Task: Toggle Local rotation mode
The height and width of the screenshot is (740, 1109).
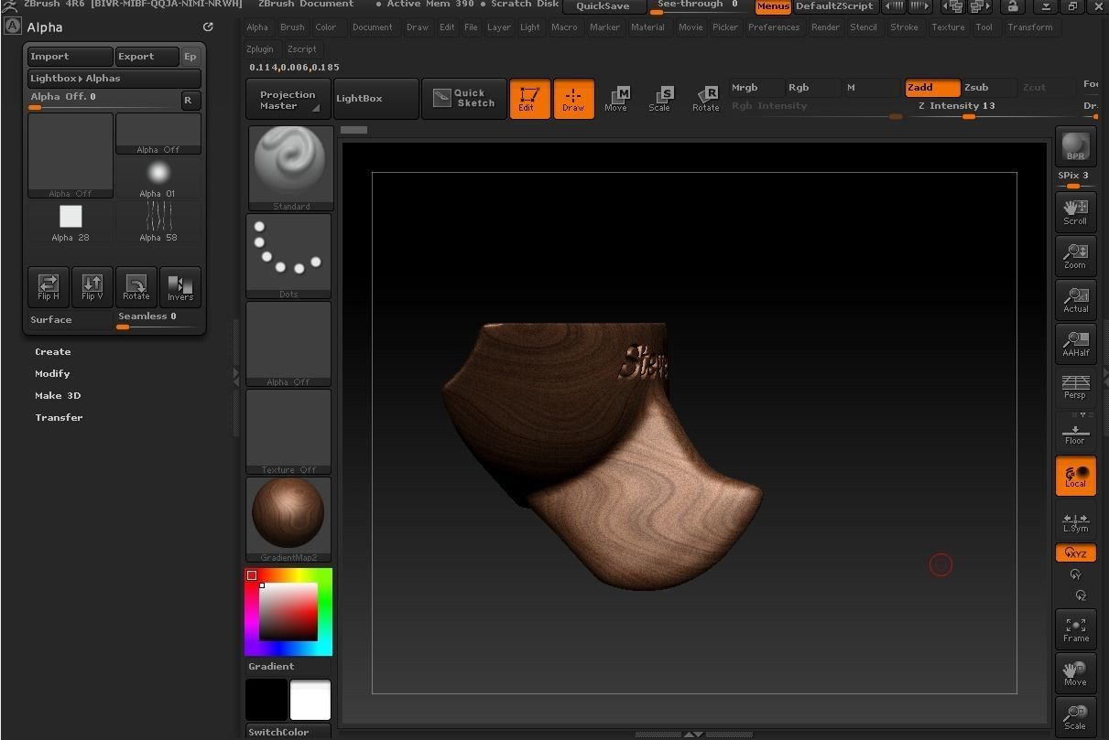Action: point(1076,476)
